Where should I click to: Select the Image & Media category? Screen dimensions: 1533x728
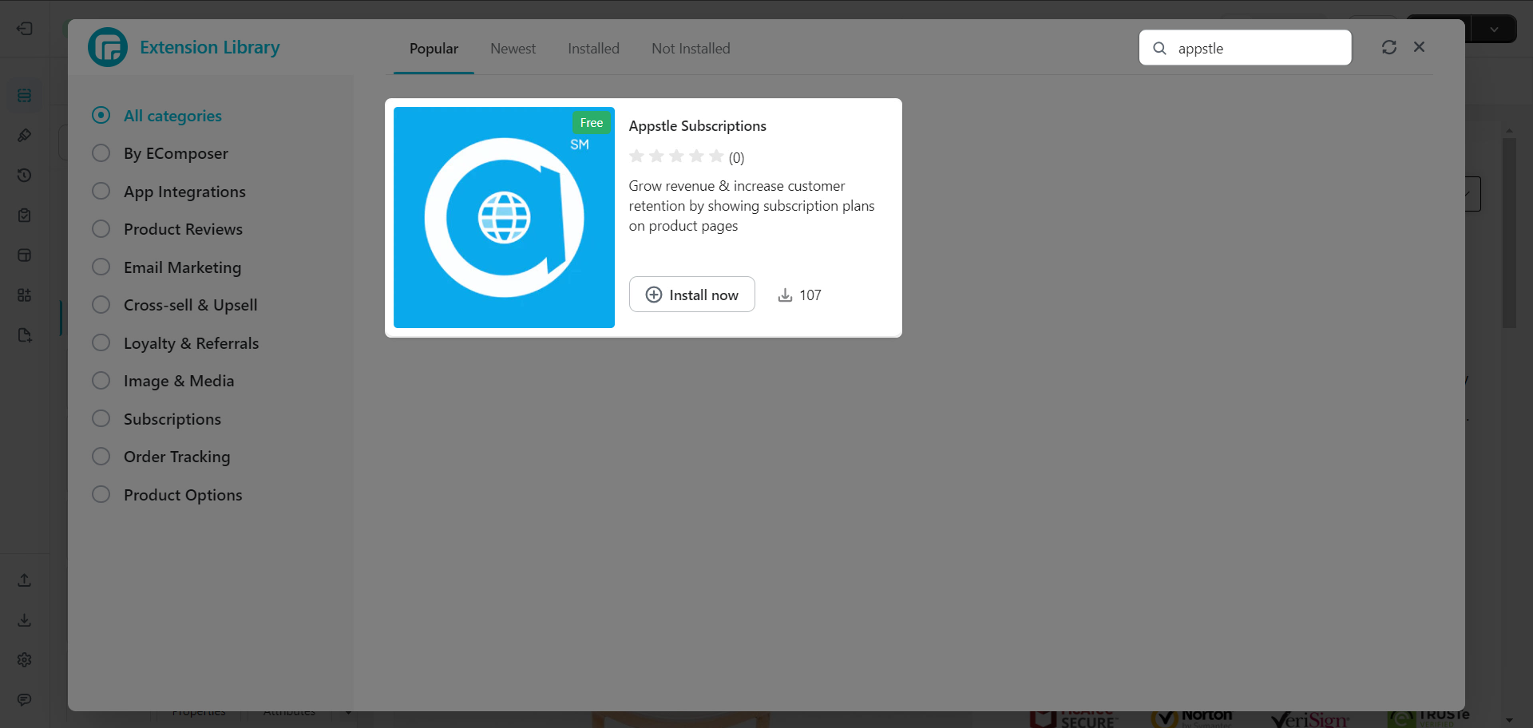point(164,381)
